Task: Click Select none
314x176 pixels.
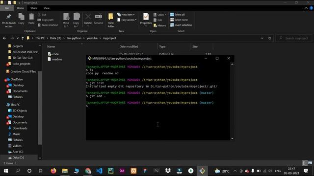Action: click(179, 20)
